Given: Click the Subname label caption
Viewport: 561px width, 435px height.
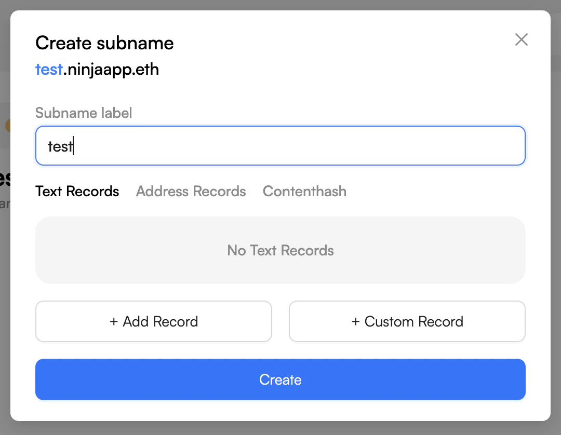Looking at the screenshot, I should (84, 113).
